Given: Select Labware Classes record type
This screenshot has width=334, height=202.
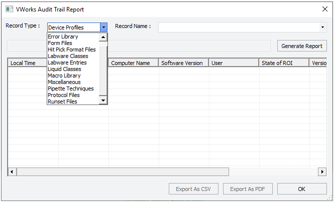Looking at the screenshot, I should (73, 56).
